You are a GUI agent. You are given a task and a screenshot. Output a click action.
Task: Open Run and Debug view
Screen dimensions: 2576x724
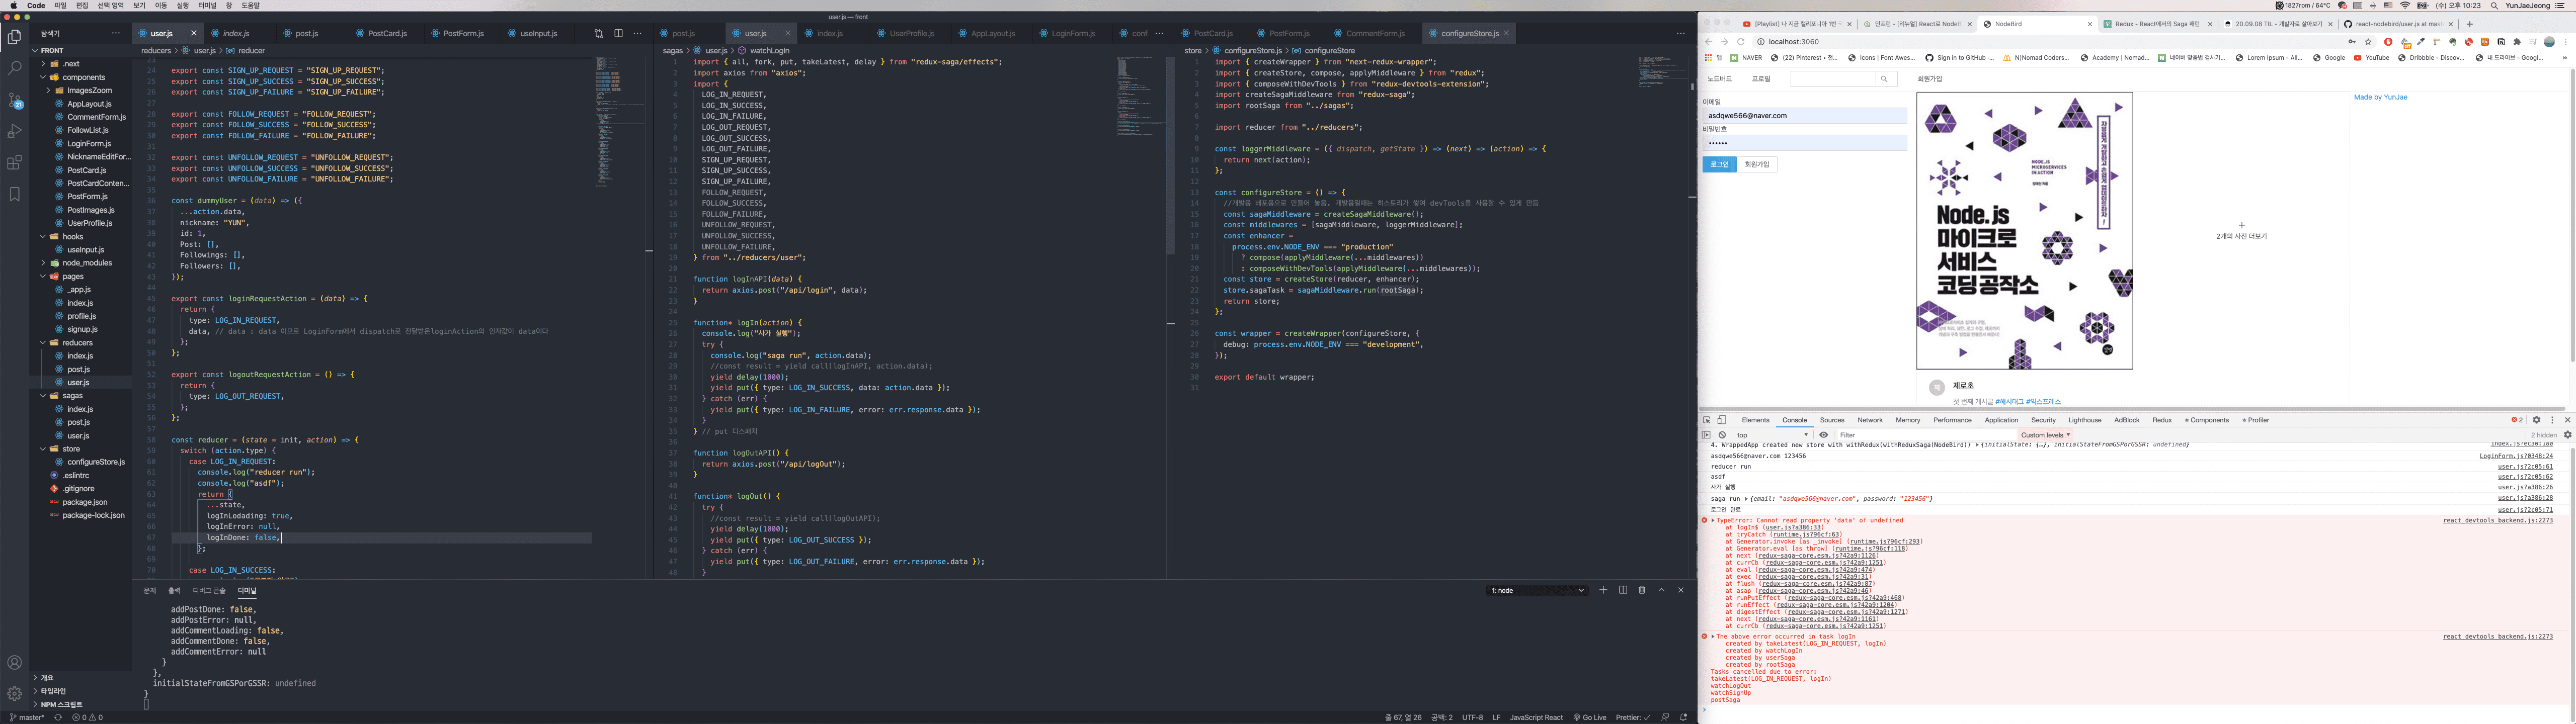14,131
